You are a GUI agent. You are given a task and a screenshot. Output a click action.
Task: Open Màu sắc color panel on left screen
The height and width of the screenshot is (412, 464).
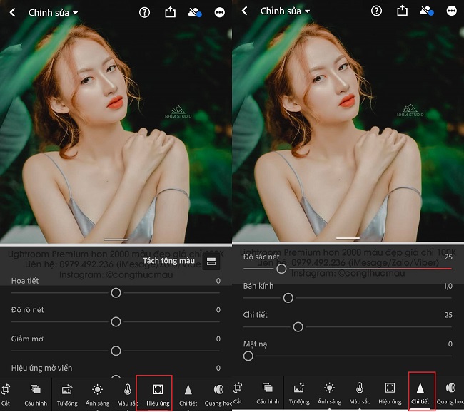pos(128,395)
